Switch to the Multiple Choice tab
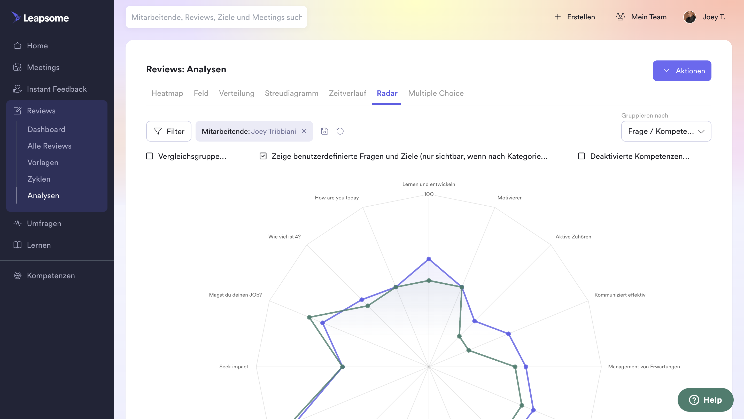This screenshot has width=744, height=419. [x=436, y=93]
